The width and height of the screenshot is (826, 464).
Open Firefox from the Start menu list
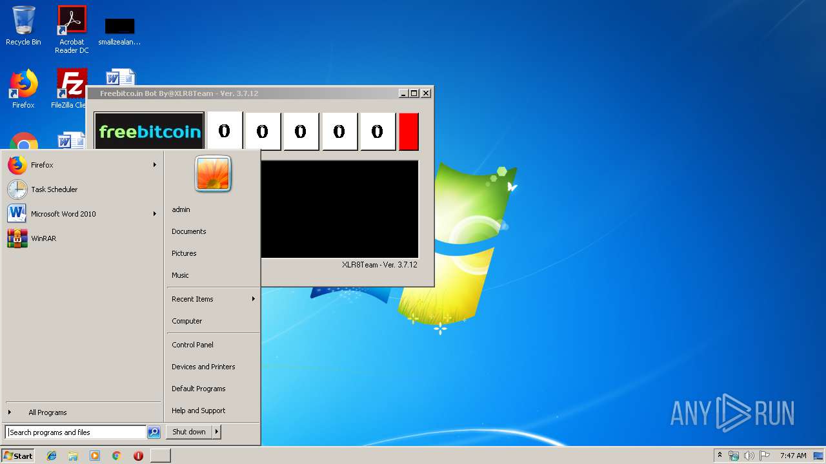(x=83, y=165)
